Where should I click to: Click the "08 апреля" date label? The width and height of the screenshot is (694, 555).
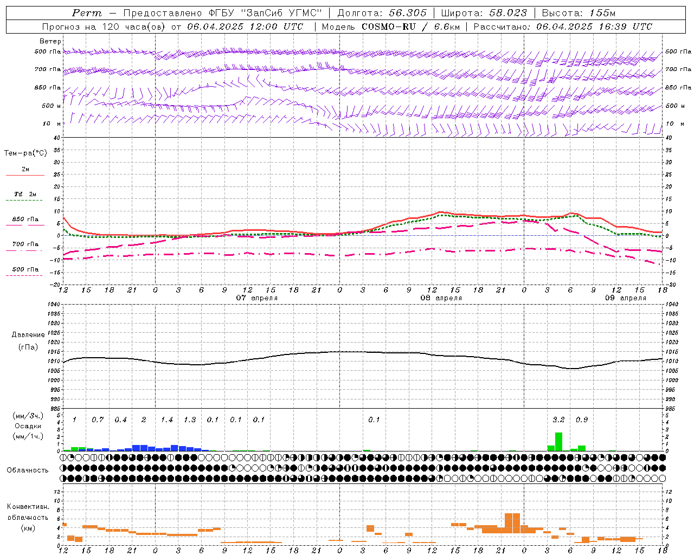point(441,298)
